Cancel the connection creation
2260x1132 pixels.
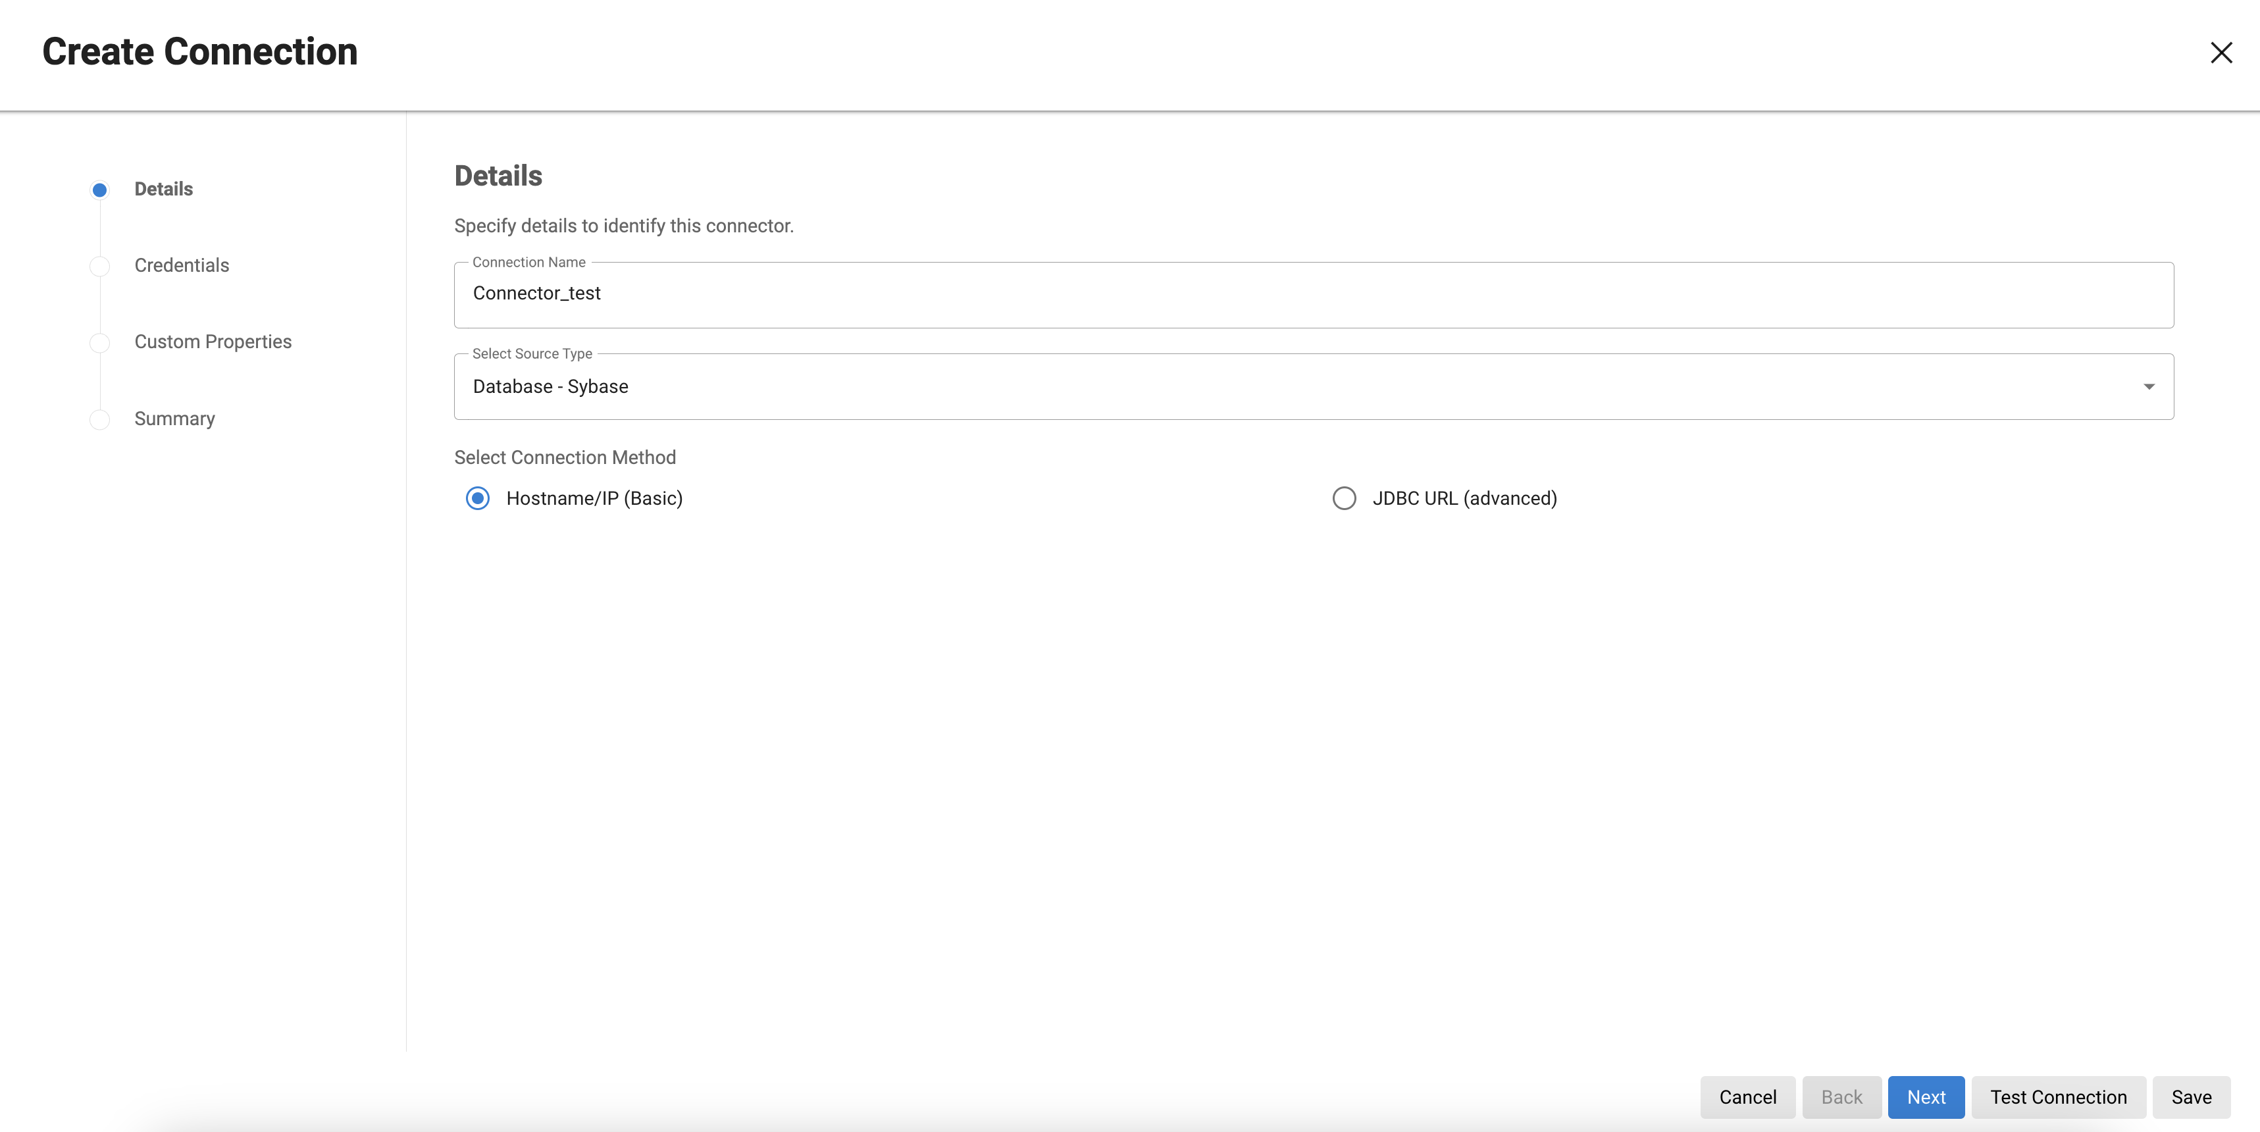1747,1097
